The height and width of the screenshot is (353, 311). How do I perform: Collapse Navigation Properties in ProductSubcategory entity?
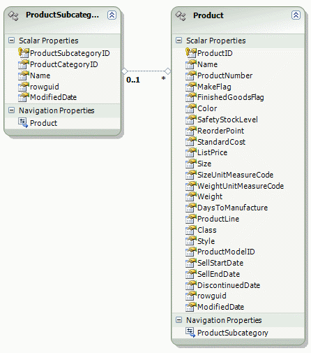pos(11,110)
